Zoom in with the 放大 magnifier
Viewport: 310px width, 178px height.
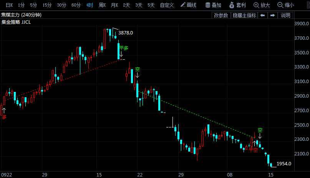tap(262, 5)
